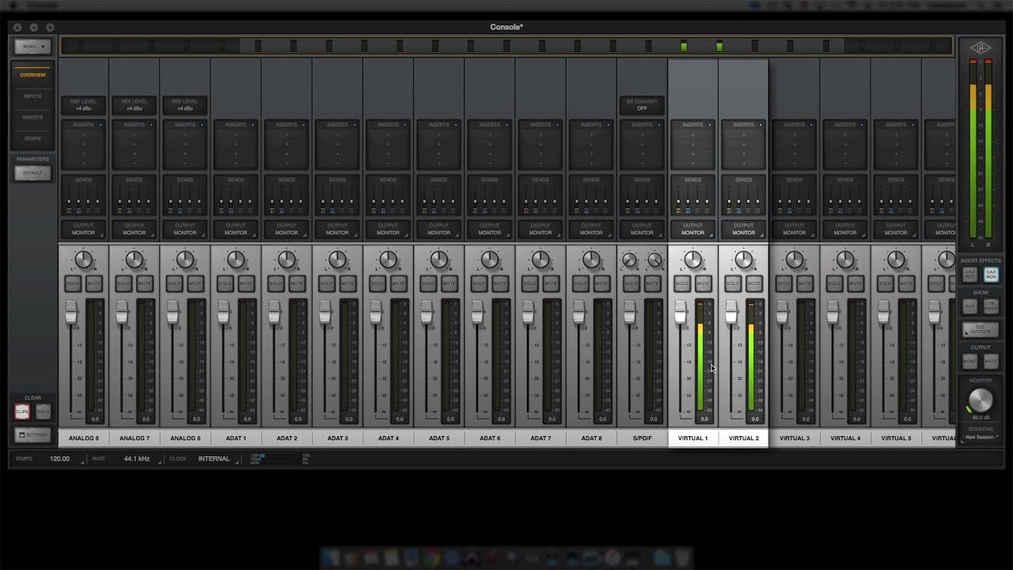This screenshot has height=570, width=1013.
Task: Click the ANALOG 6 volume fader handle
Action: (70, 312)
